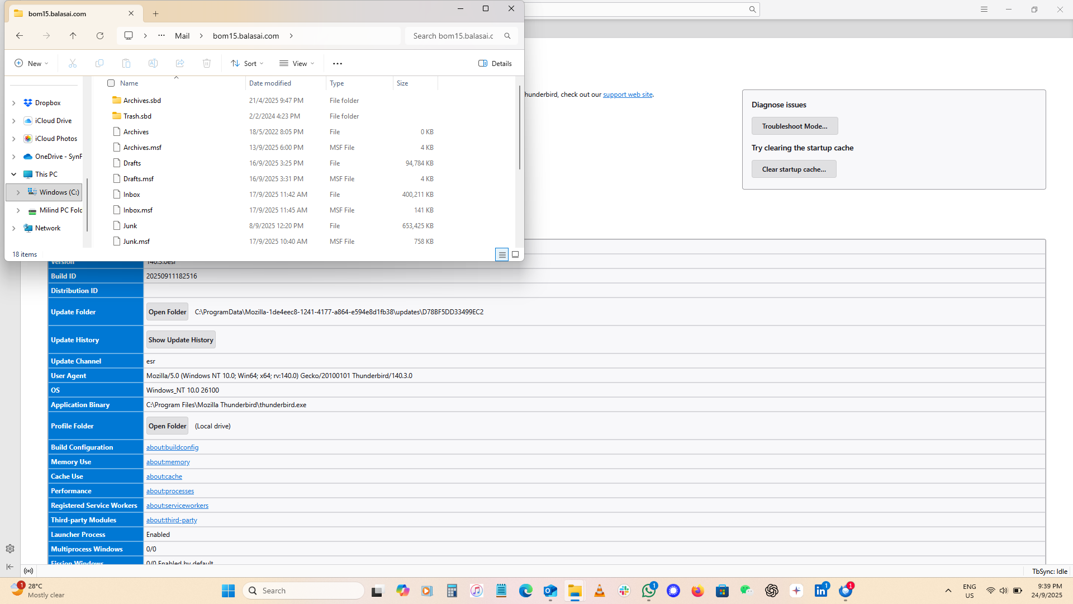
Task: Click the Back navigation arrow
Action: tap(20, 36)
